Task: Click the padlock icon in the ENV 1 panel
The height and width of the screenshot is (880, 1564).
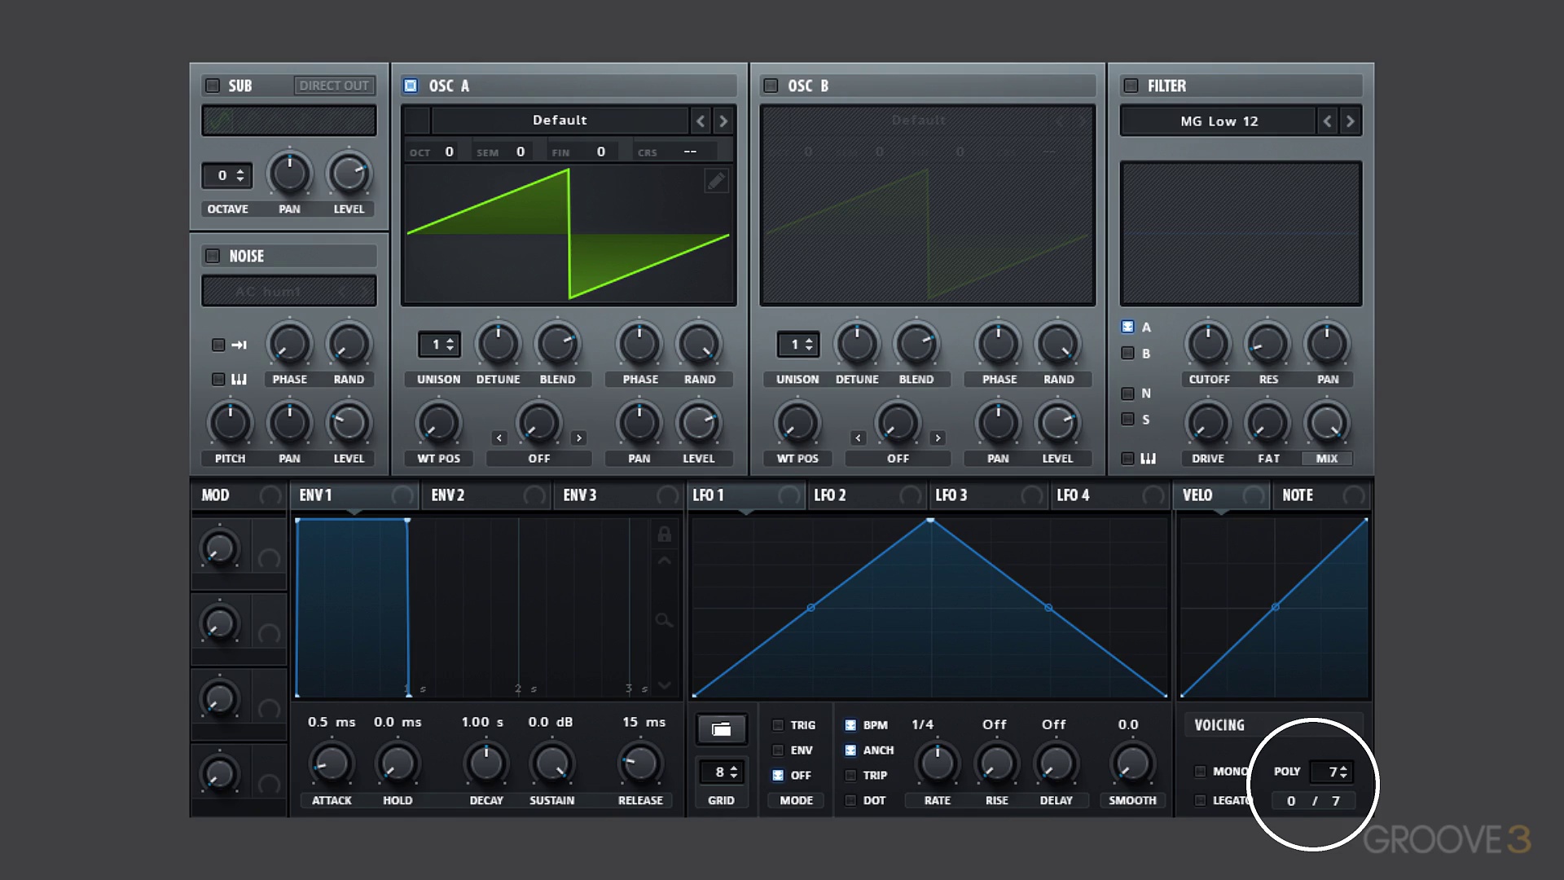Action: click(x=665, y=535)
